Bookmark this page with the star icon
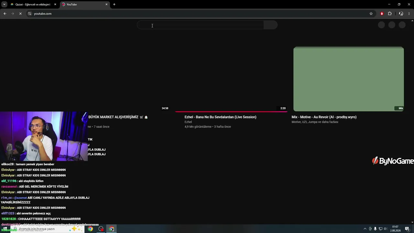Screen dimensions: 414x233 coord(371,14)
